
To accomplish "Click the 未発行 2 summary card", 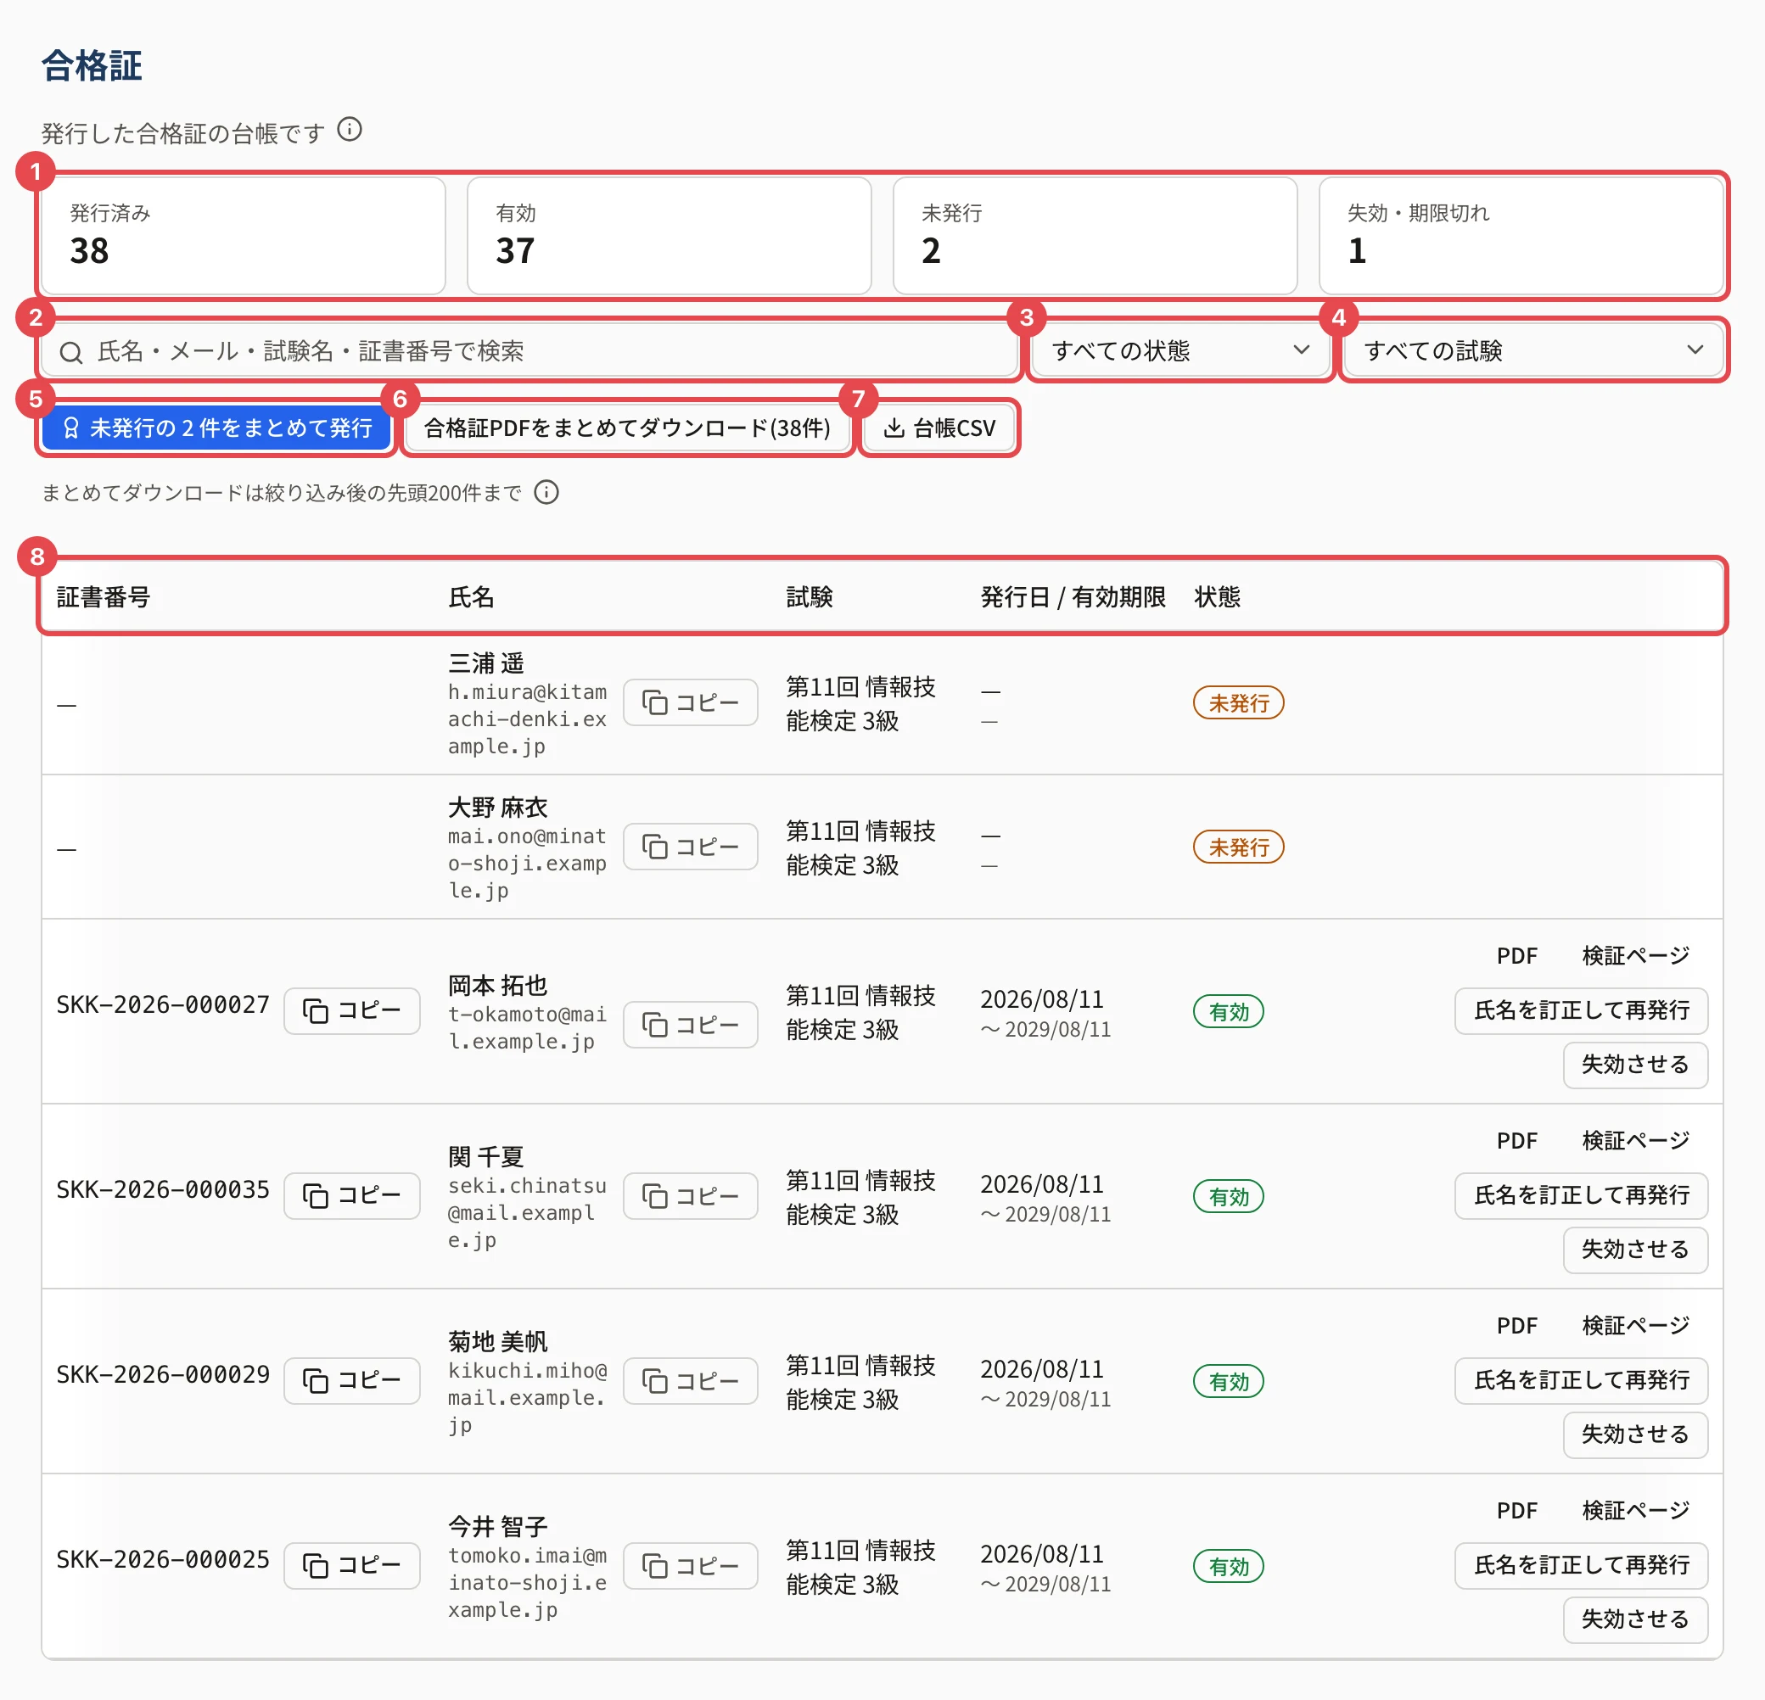I will [x=1095, y=236].
